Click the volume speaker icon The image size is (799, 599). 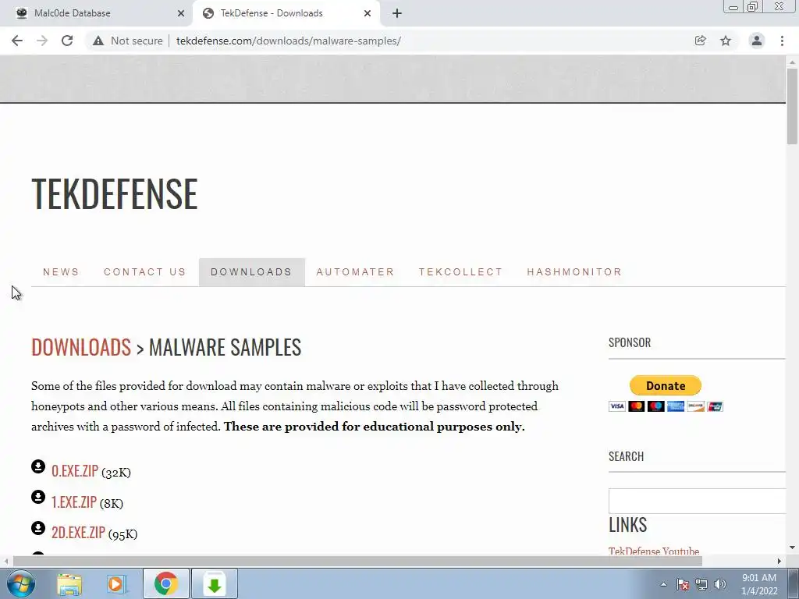click(720, 584)
